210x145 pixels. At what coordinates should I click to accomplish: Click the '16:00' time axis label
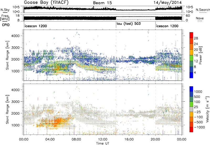(129, 140)
